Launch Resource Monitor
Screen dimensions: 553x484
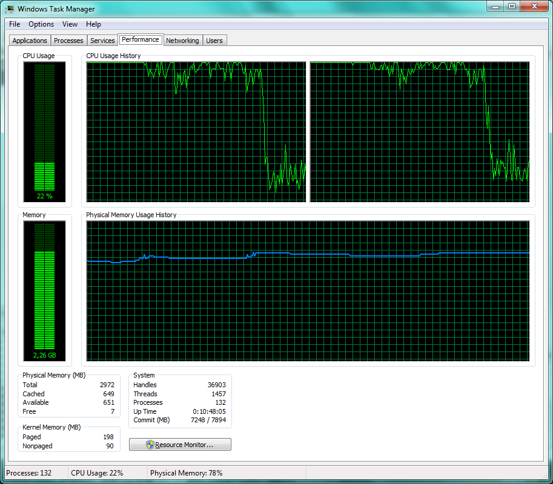coord(179,444)
